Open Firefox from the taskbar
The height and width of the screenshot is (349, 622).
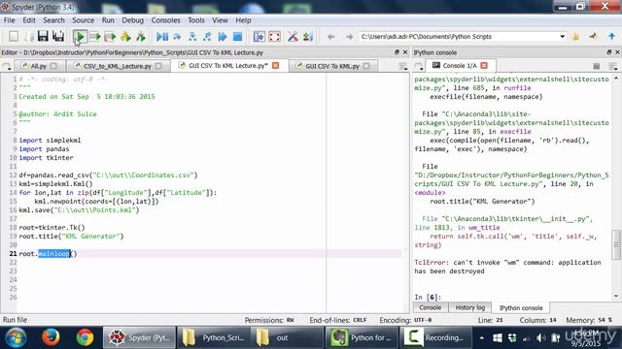coord(51,337)
